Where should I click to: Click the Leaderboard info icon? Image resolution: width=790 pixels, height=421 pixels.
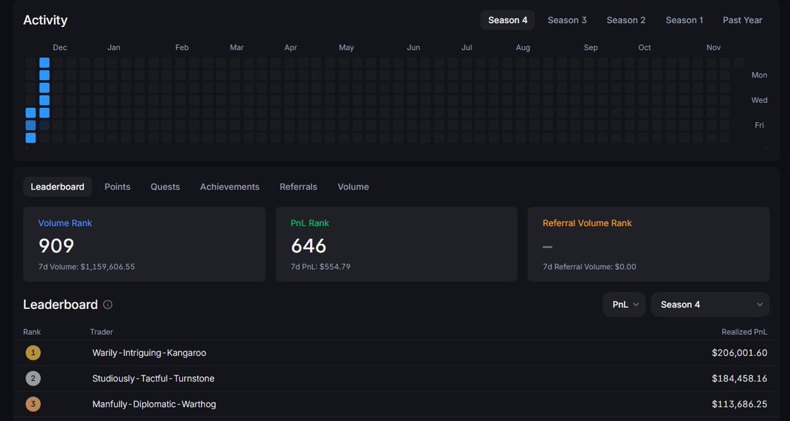click(108, 304)
